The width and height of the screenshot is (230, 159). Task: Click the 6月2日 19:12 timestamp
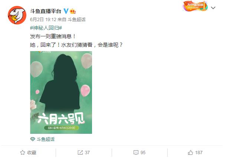43,20
